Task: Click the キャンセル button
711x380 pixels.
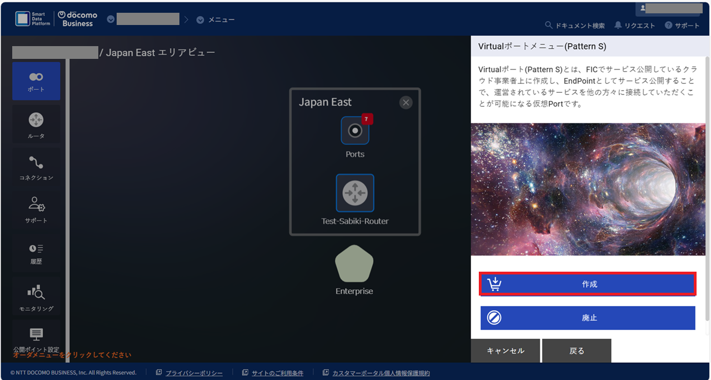Action: (x=505, y=351)
